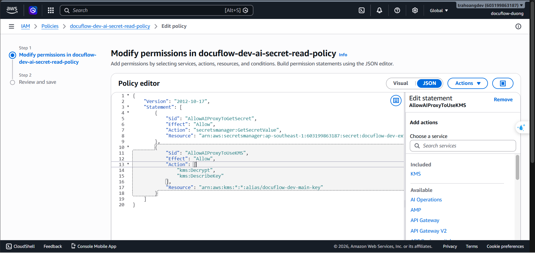Viewport: 535px width, 253px height.
Task: Click the round statement panel toggle icon
Action: coord(396,100)
